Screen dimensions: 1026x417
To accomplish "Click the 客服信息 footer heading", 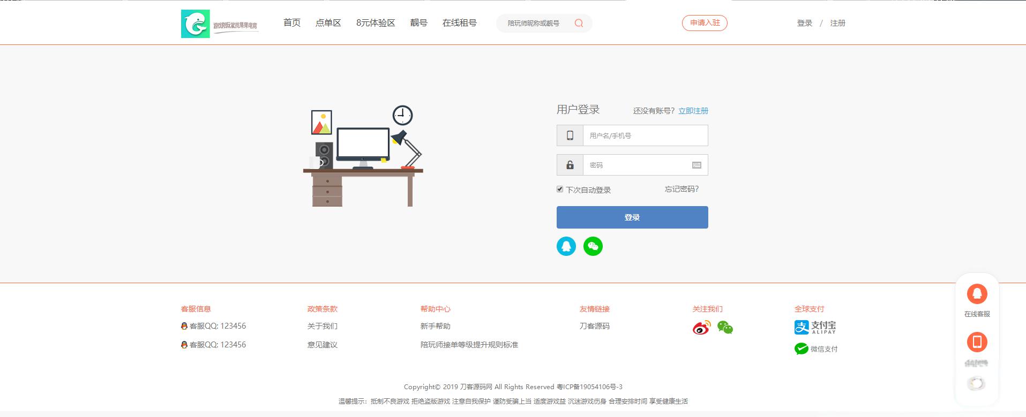I will [196, 309].
